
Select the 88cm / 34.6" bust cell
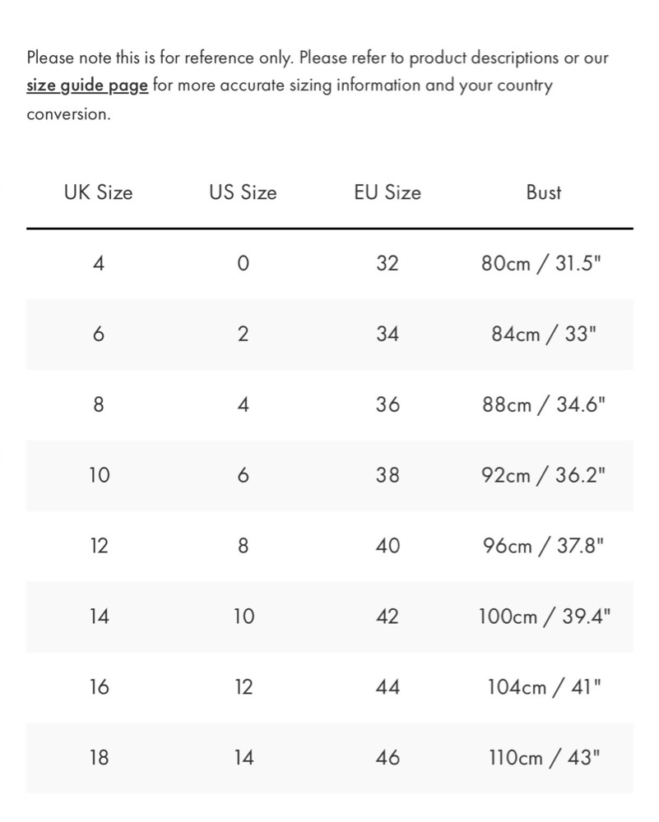click(544, 404)
